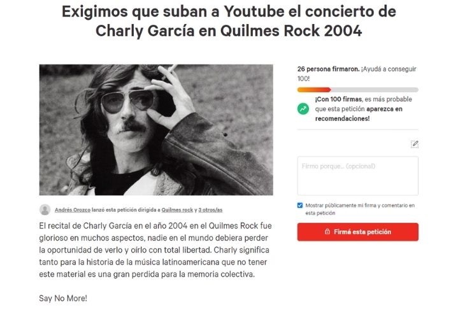Focus the 'Firmo porque... (opcional)' comment field
The image size is (465, 310).
click(x=358, y=176)
